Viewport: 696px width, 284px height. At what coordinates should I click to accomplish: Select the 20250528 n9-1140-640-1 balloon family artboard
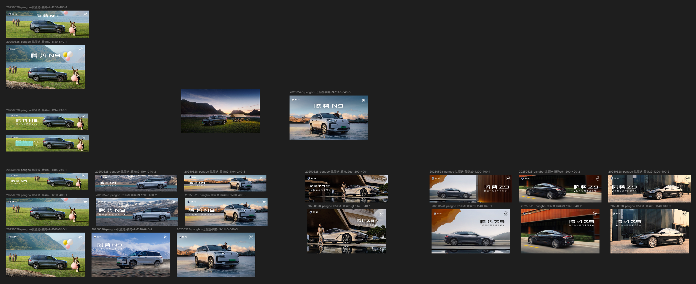coord(45,255)
